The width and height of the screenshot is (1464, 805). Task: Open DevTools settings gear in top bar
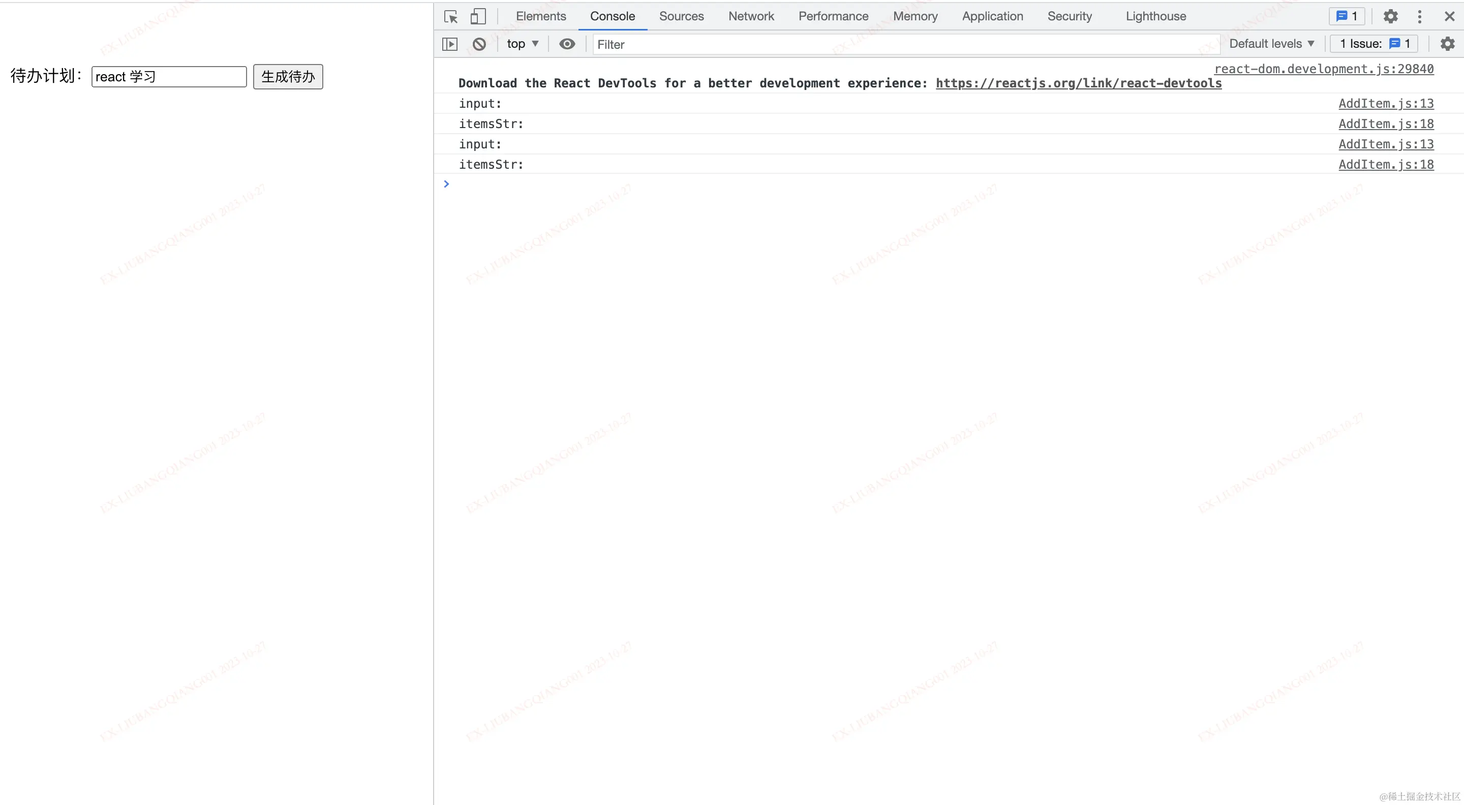tap(1390, 16)
